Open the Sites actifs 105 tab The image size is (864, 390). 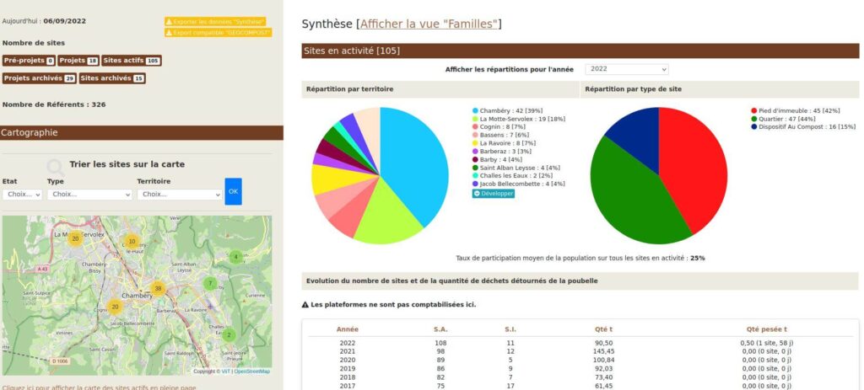pyautogui.click(x=131, y=61)
